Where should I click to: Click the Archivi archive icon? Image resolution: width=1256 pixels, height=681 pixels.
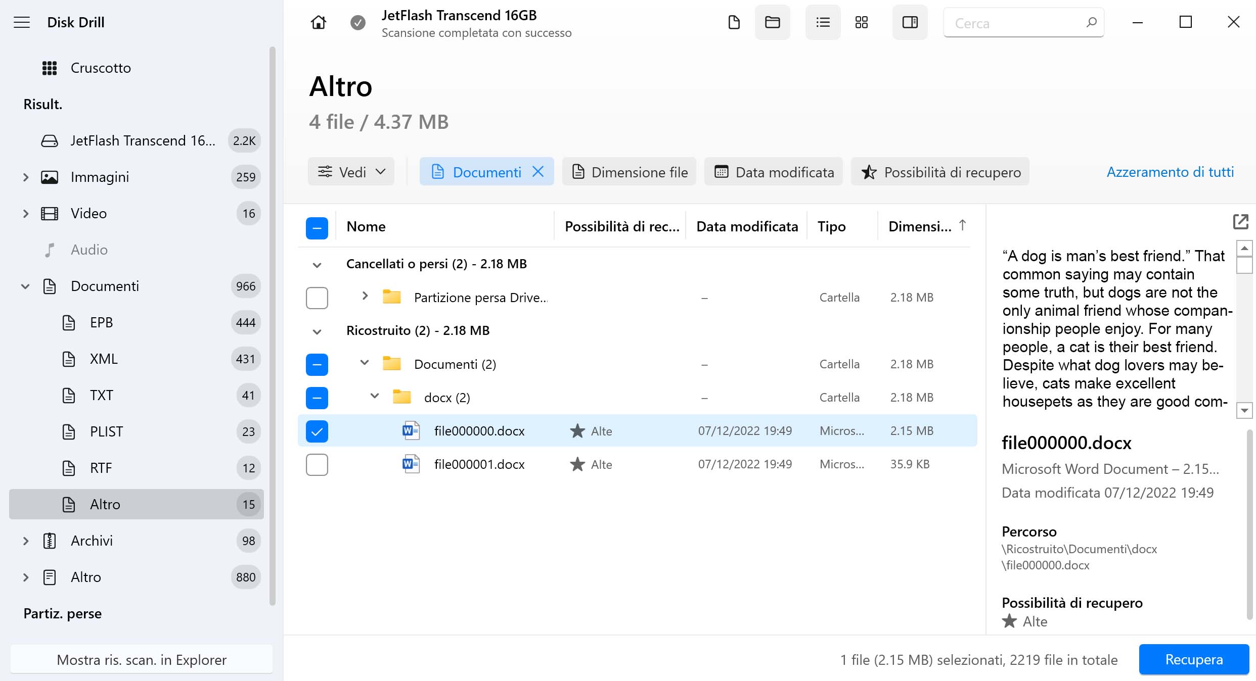50,541
